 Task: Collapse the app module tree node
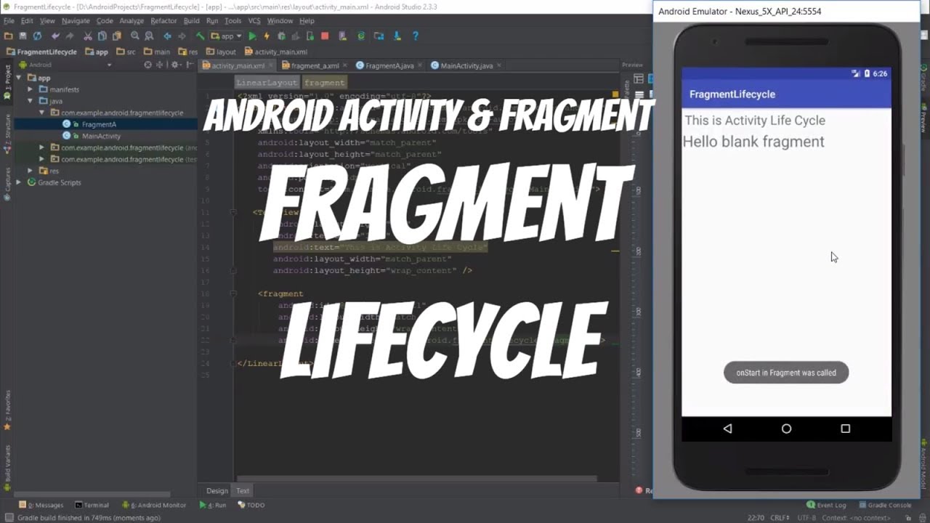tap(19, 78)
